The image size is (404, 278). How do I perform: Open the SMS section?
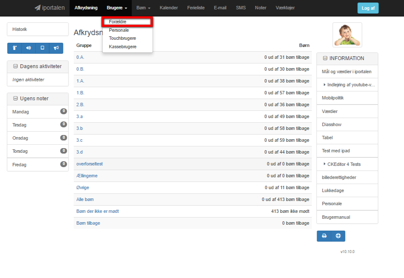tap(241, 8)
